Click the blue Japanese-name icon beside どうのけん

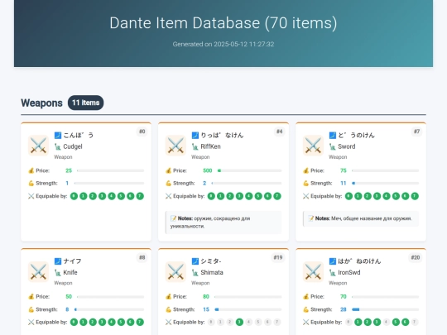coord(333,135)
